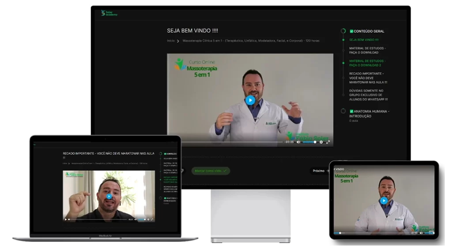Go to next lesson with Próximo
Viewport: 452px width, 251px height.
[x=320, y=171]
